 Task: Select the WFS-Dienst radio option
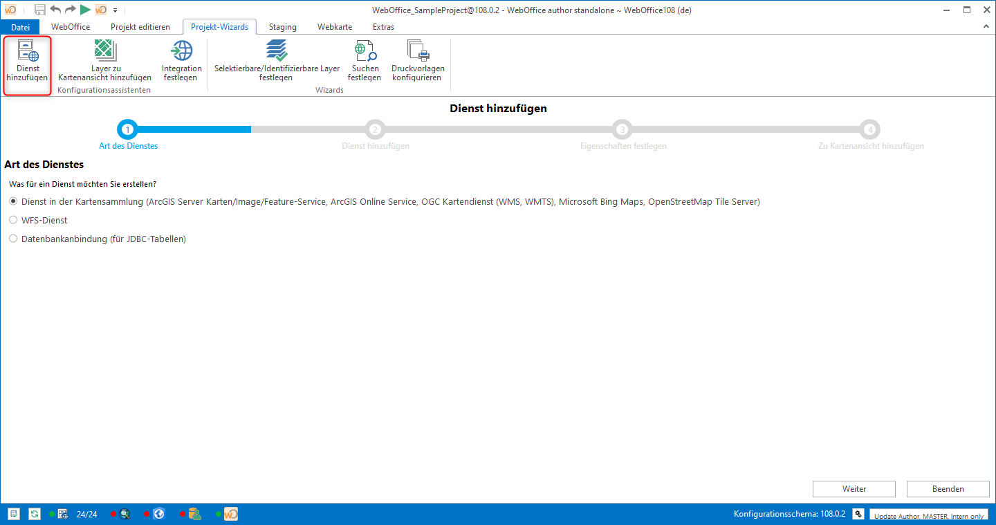(x=13, y=220)
